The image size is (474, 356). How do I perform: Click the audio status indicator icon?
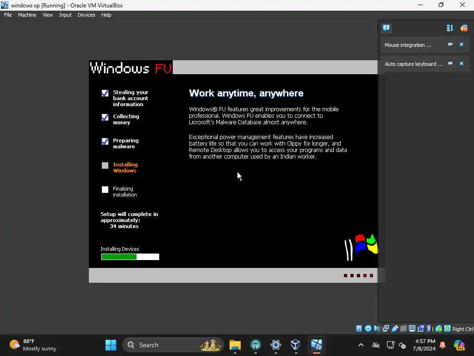tap(377, 329)
